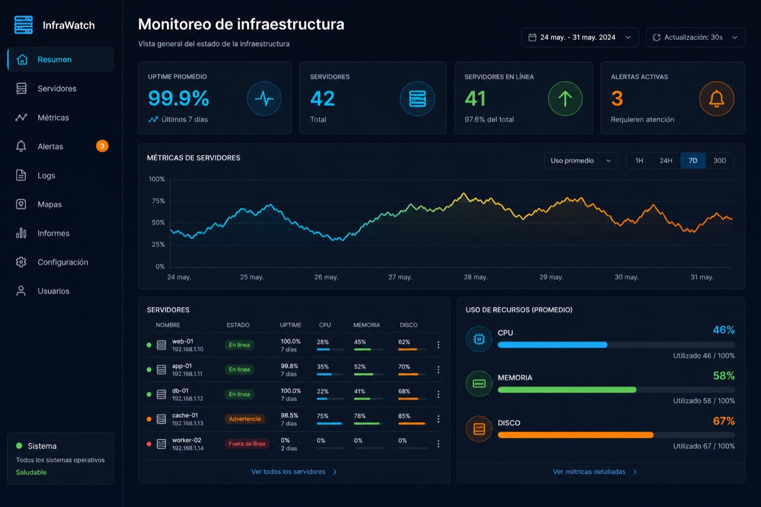This screenshot has height=507, width=761.
Task: Click the 28 may. axis label
Action: (x=476, y=278)
